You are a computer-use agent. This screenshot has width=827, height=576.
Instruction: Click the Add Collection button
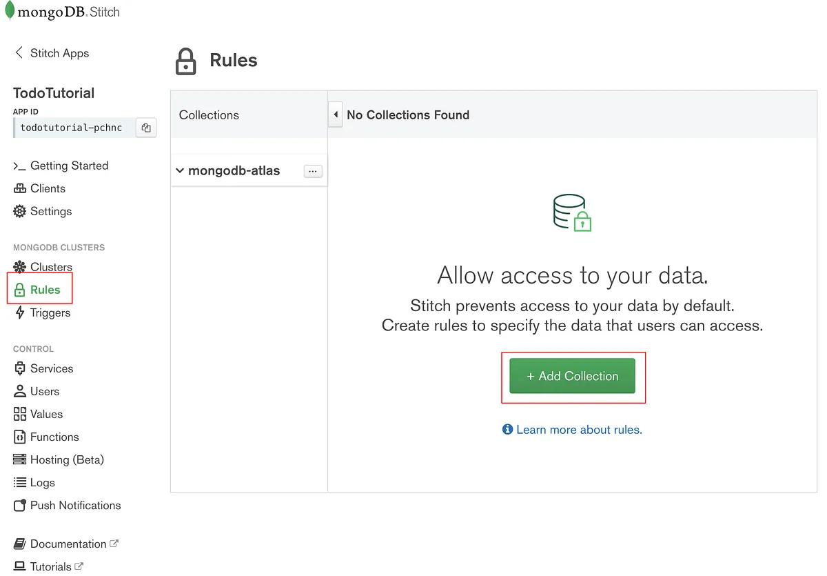(x=572, y=376)
